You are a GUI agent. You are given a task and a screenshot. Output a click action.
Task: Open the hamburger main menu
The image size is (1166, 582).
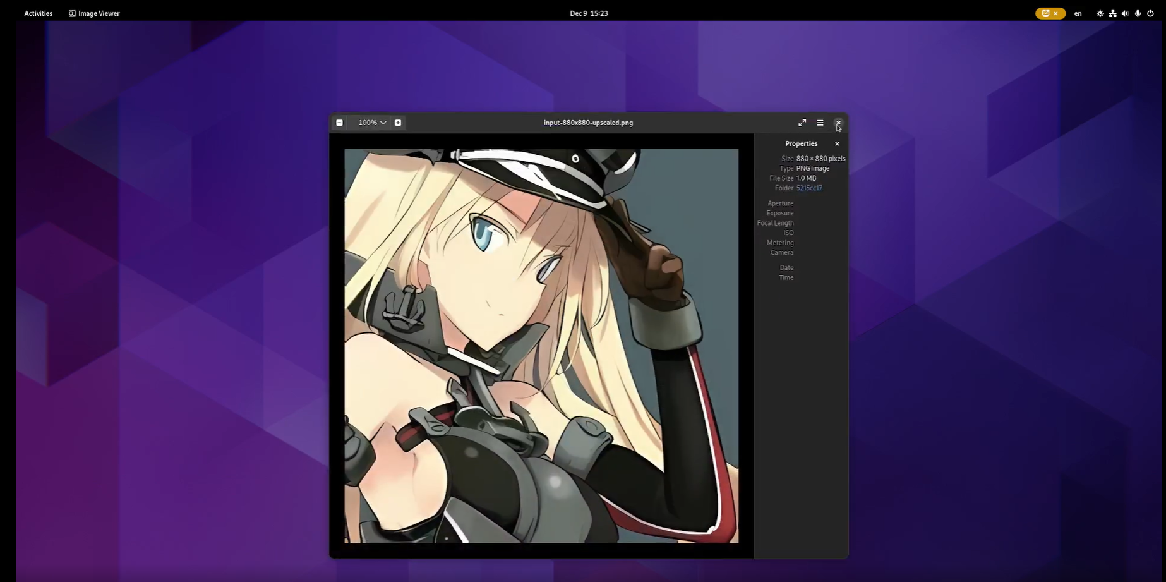click(x=820, y=123)
